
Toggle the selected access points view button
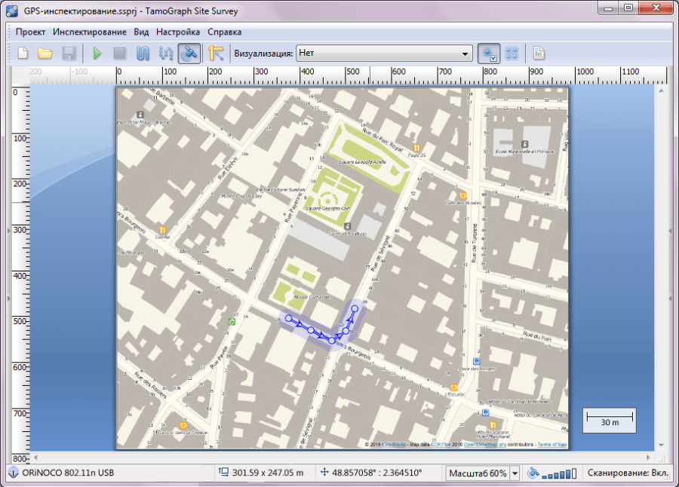click(489, 54)
